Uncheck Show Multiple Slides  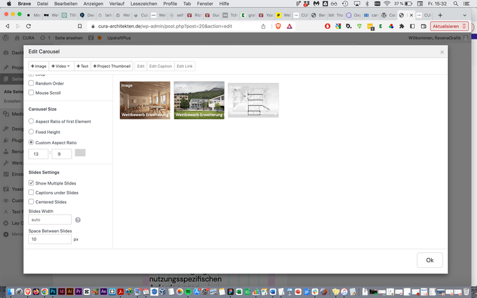coord(31,183)
